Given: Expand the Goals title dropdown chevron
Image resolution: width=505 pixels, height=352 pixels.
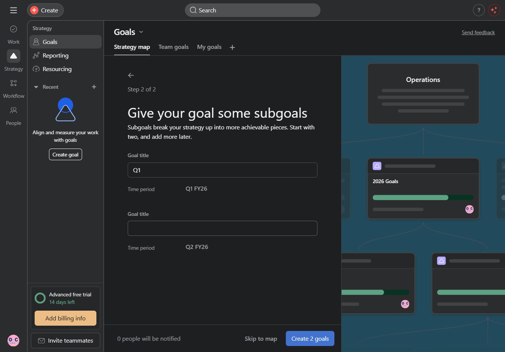Looking at the screenshot, I should pos(141,32).
